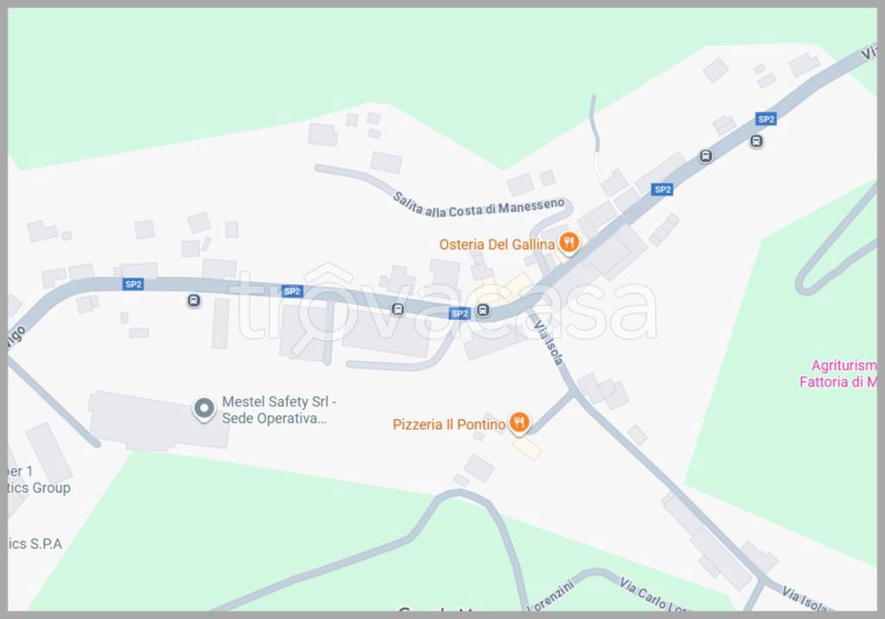Image resolution: width=885 pixels, height=619 pixels.
Task: Click the bus stop icon just above the SP2 shield below Salita road
Action: [x=705, y=156]
